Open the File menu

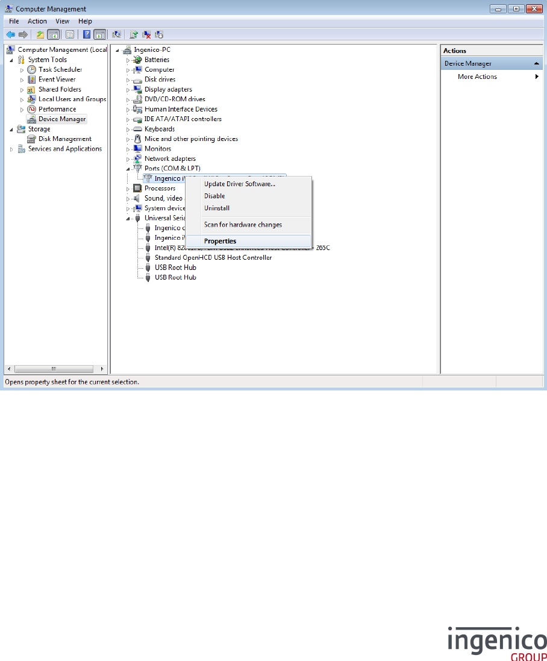point(14,21)
